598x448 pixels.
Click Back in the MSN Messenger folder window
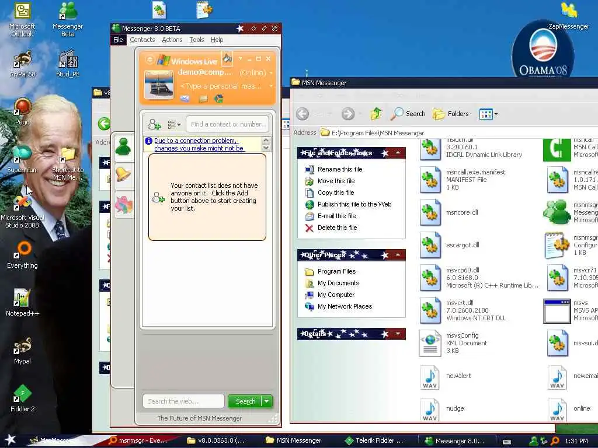click(x=303, y=114)
